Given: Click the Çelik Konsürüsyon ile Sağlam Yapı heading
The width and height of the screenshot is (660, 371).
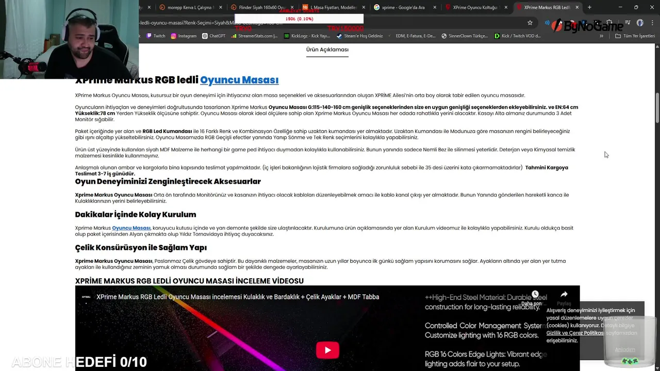Looking at the screenshot, I should click(141, 247).
